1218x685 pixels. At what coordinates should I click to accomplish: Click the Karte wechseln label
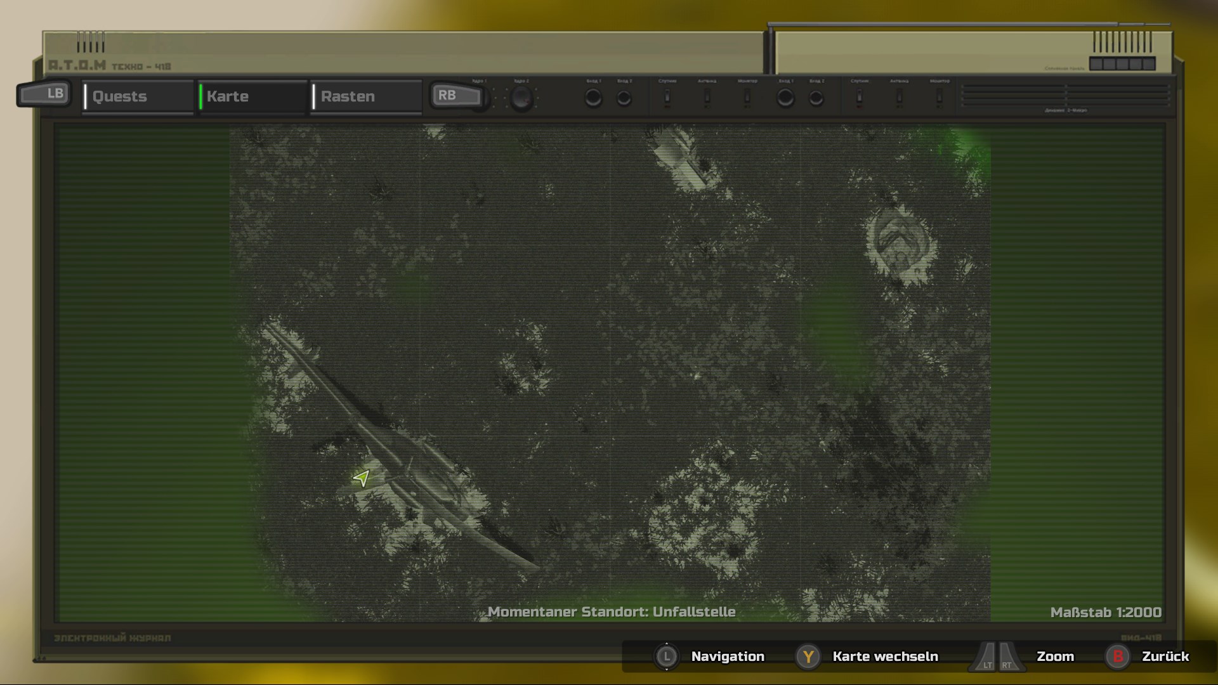coord(885,656)
